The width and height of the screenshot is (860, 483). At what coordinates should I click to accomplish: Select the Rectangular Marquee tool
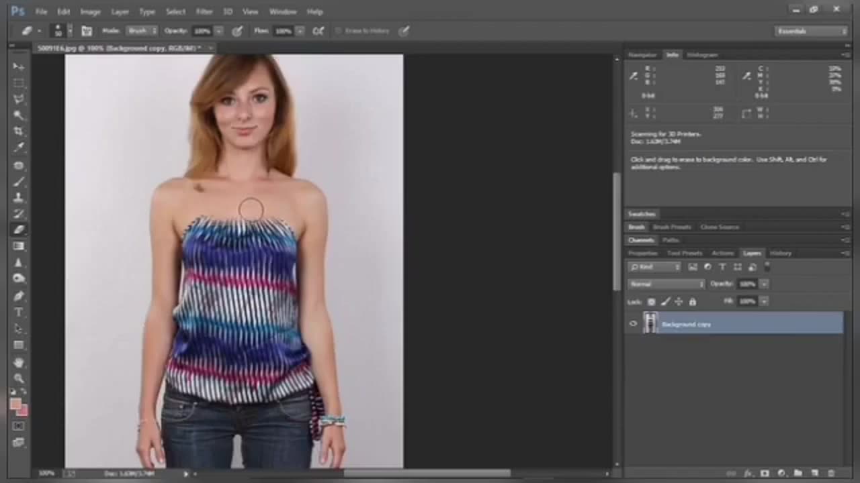[19, 83]
